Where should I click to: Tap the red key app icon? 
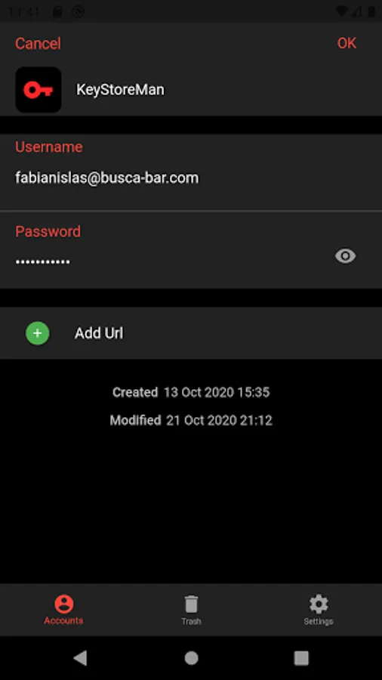coord(38,90)
